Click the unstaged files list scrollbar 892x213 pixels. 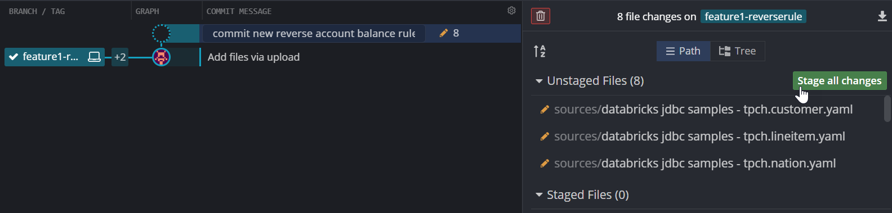point(887,108)
